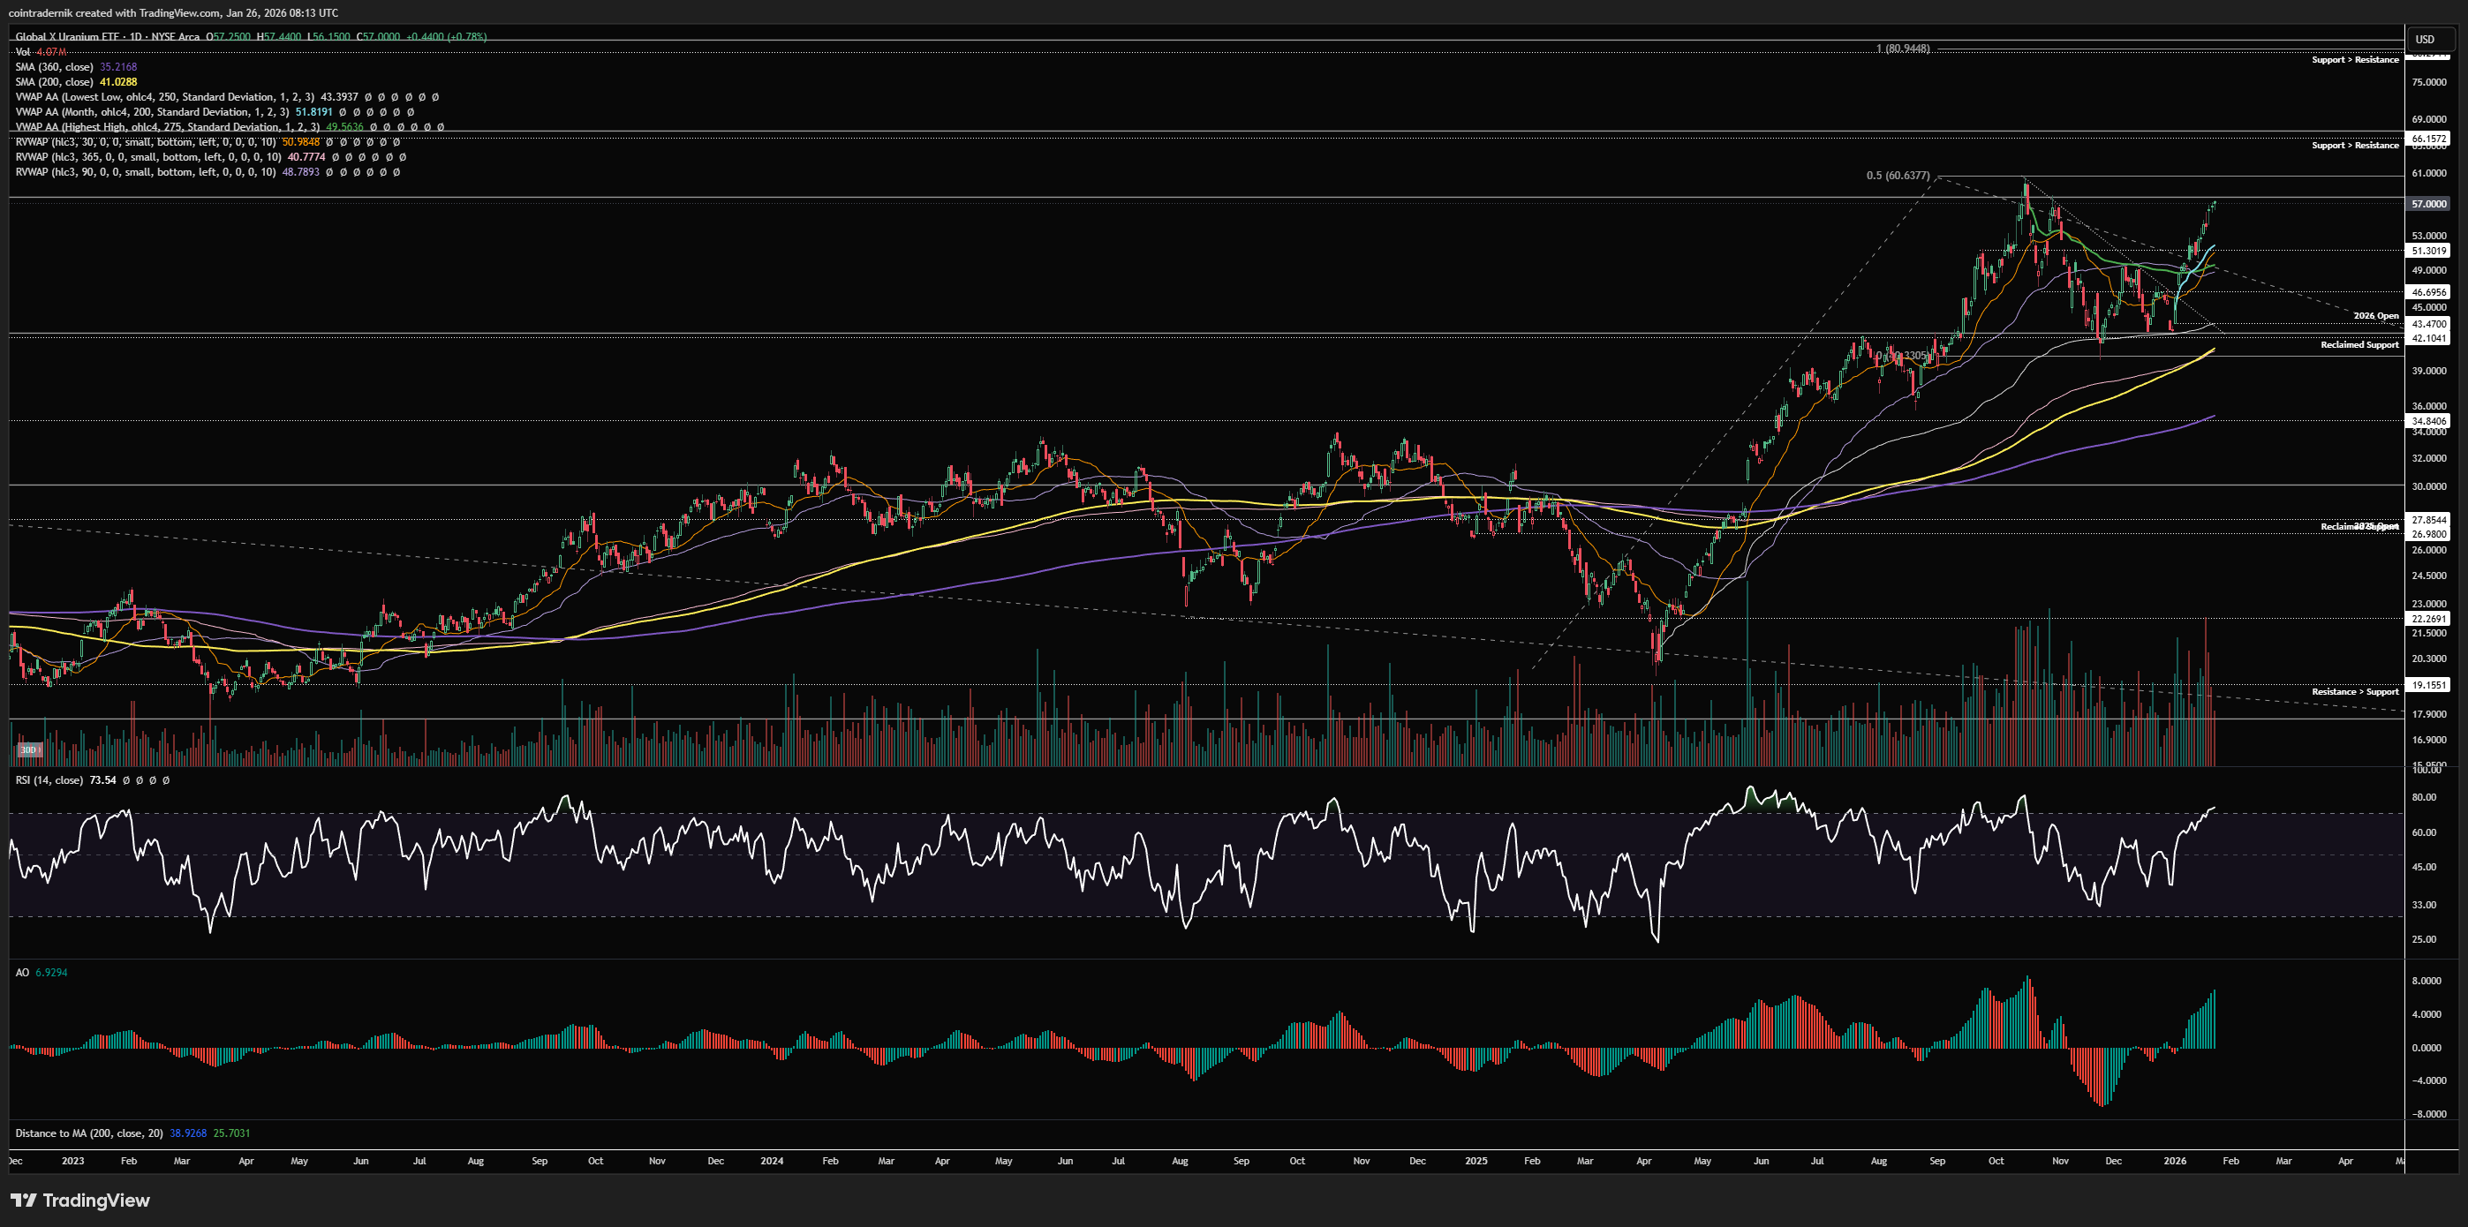The image size is (2468, 1227).
Task: Select the SMA (200, close) indicator legend
Action: click(x=55, y=82)
